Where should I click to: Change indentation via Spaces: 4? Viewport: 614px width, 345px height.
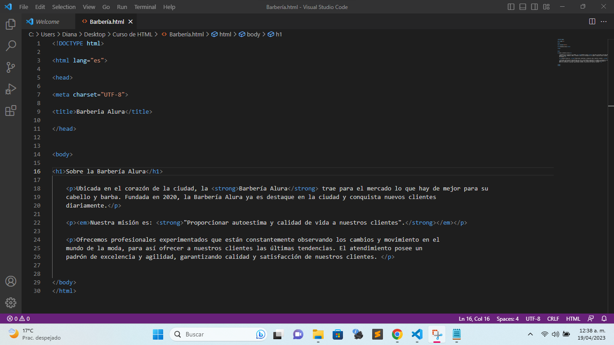coord(507,318)
